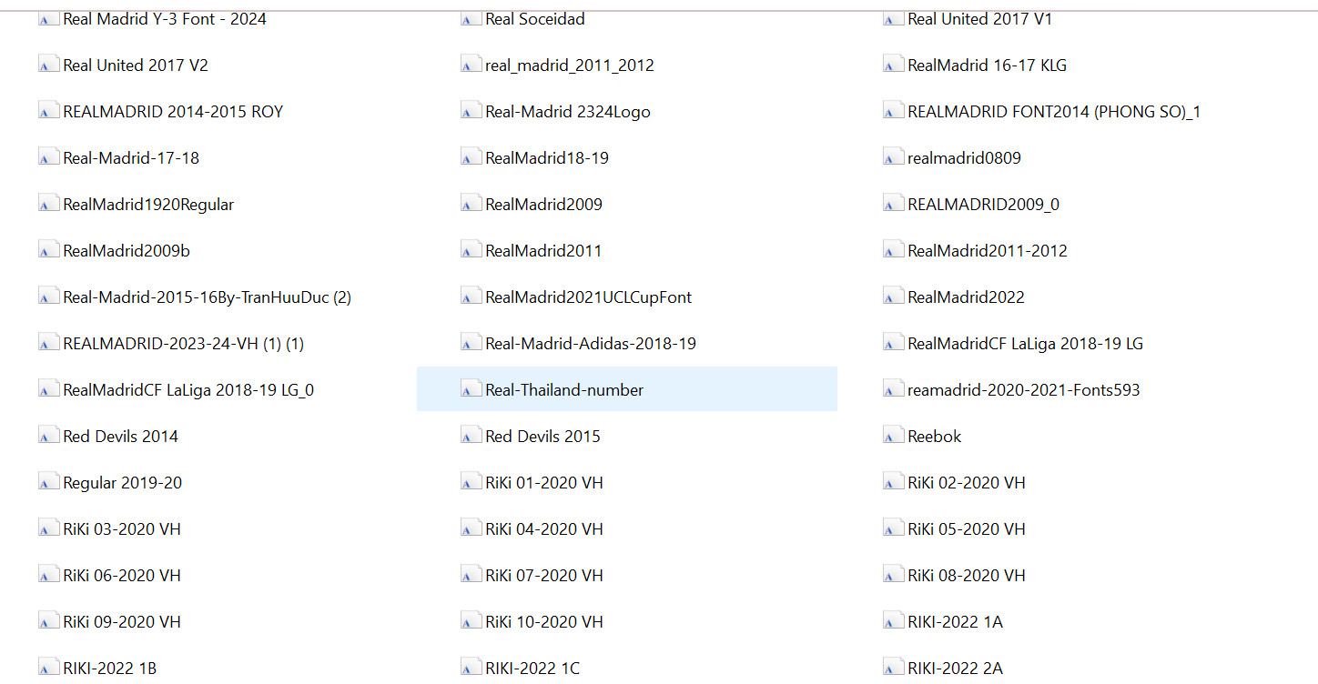Select the RealMadrid18-19 font file icon
Image resolution: width=1318 pixels, height=684 pixels.
click(x=471, y=158)
